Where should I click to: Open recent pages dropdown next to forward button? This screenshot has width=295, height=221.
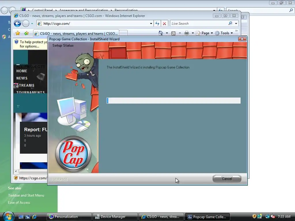click(32, 24)
